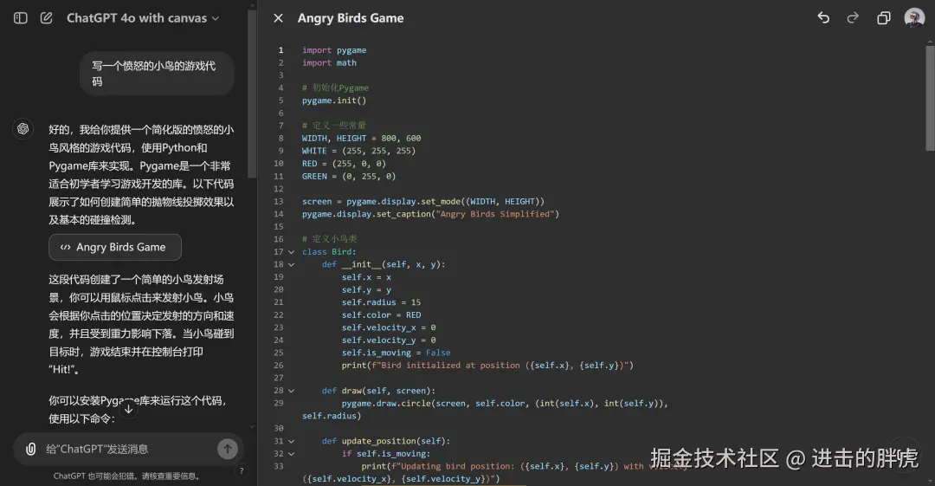The height and width of the screenshot is (486, 935).
Task: Open the ChatGPT 4o with canvas model dropdown
Action: tap(143, 18)
